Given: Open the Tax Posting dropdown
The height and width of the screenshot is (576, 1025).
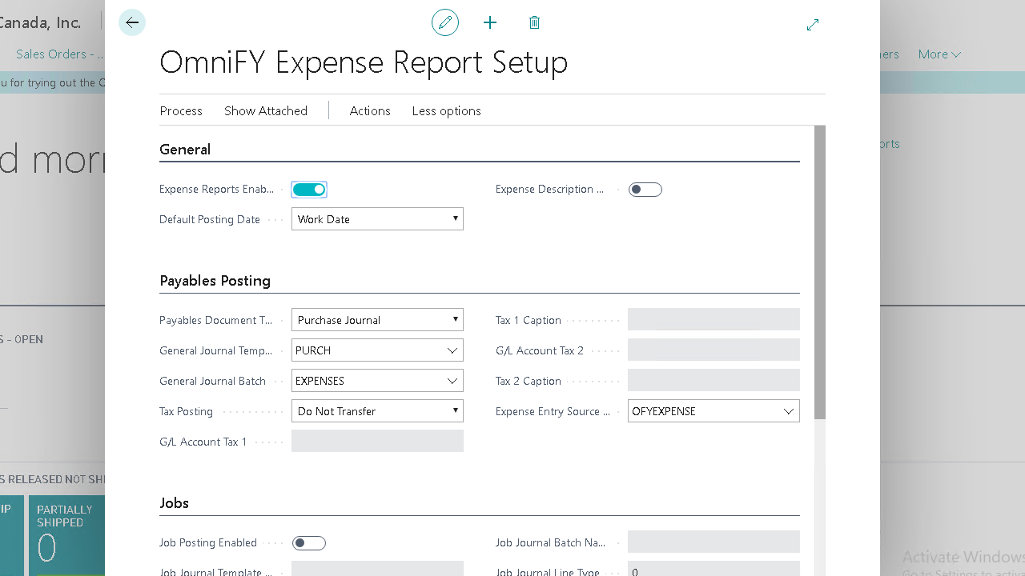Looking at the screenshot, I should [377, 411].
